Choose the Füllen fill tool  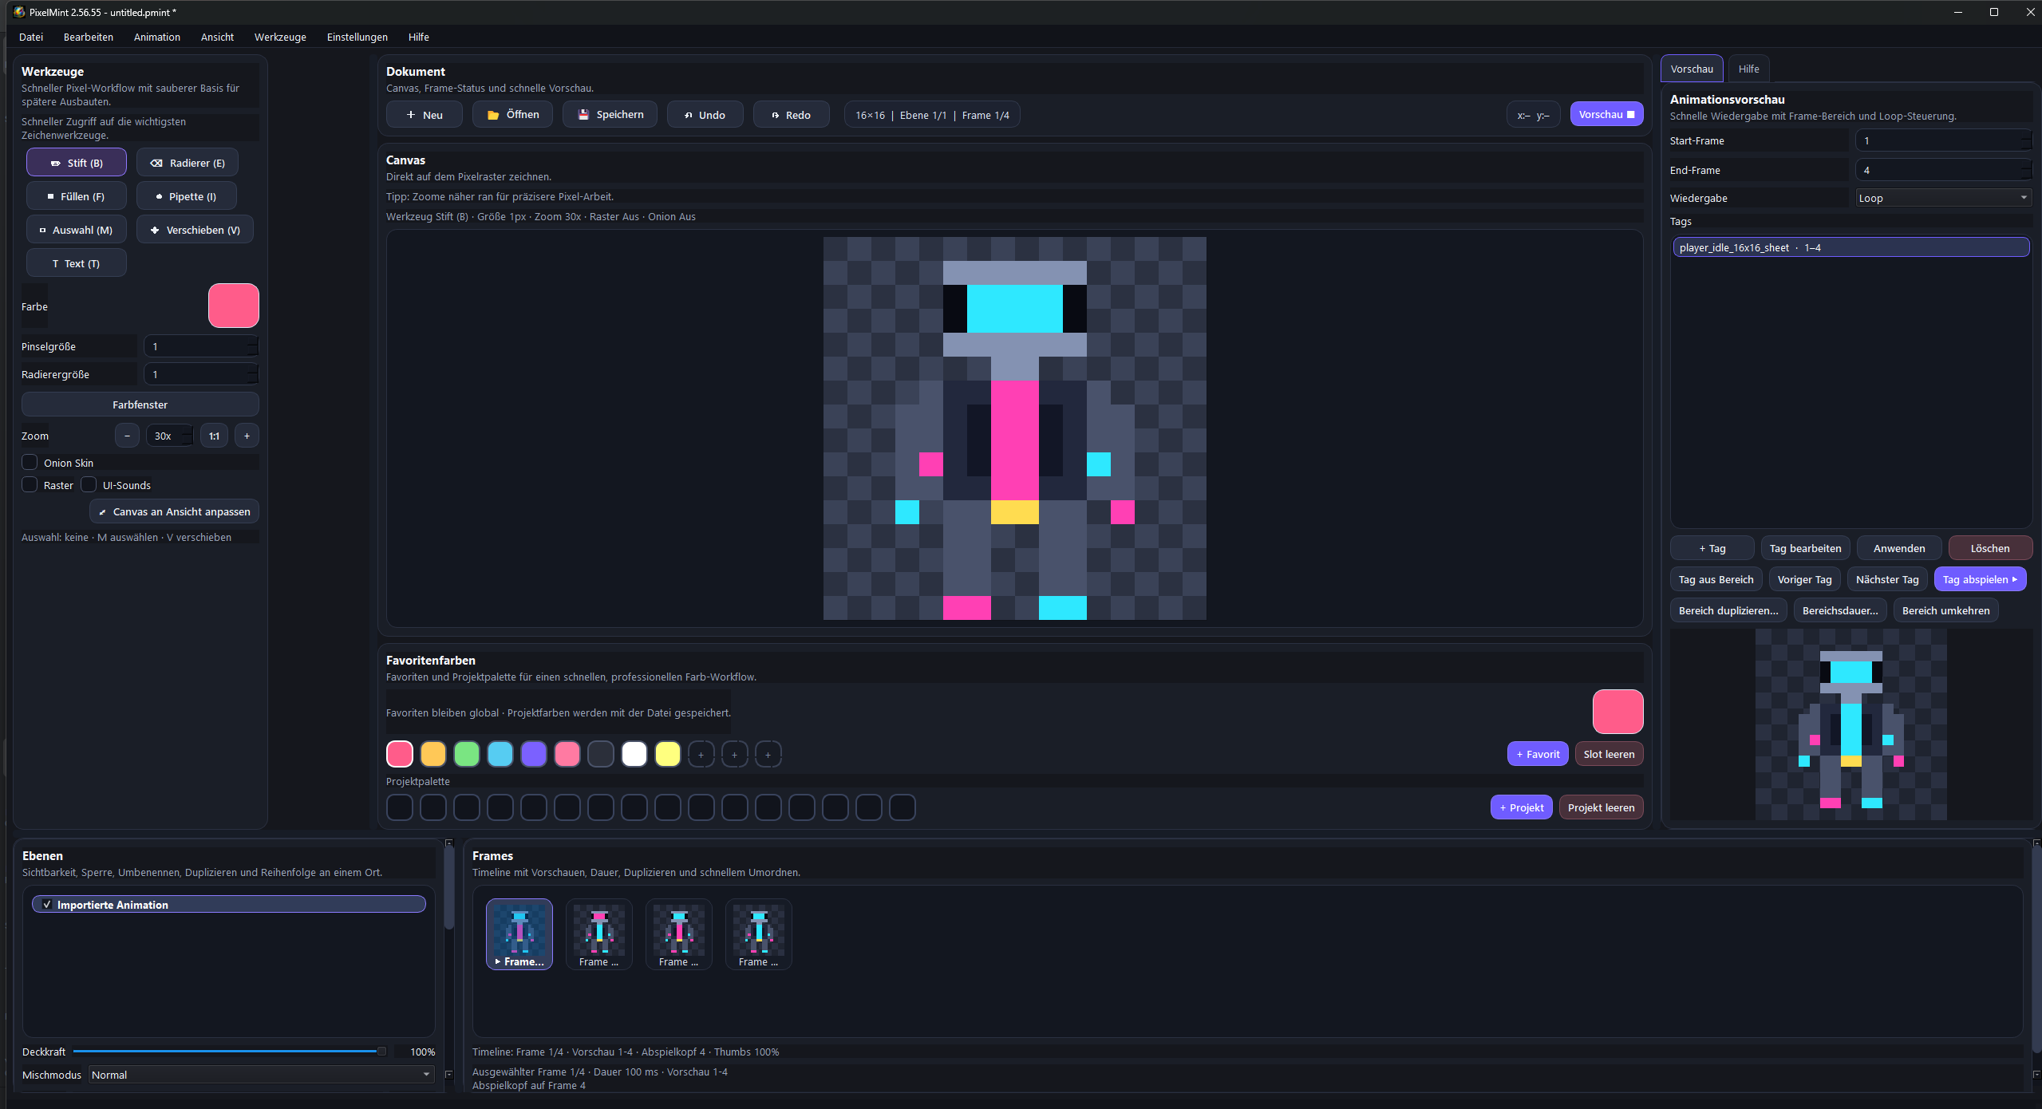tap(77, 196)
